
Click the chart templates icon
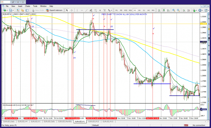coord(206,10)
